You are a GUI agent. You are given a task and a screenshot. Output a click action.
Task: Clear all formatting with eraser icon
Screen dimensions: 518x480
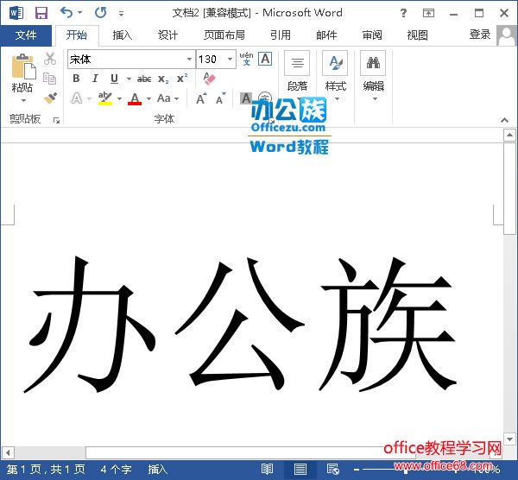(x=209, y=79)
